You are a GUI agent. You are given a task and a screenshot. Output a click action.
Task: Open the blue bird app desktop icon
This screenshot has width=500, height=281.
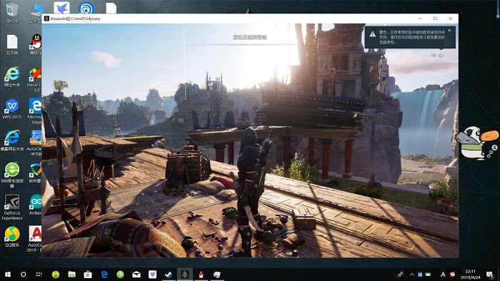click(61, 8)
